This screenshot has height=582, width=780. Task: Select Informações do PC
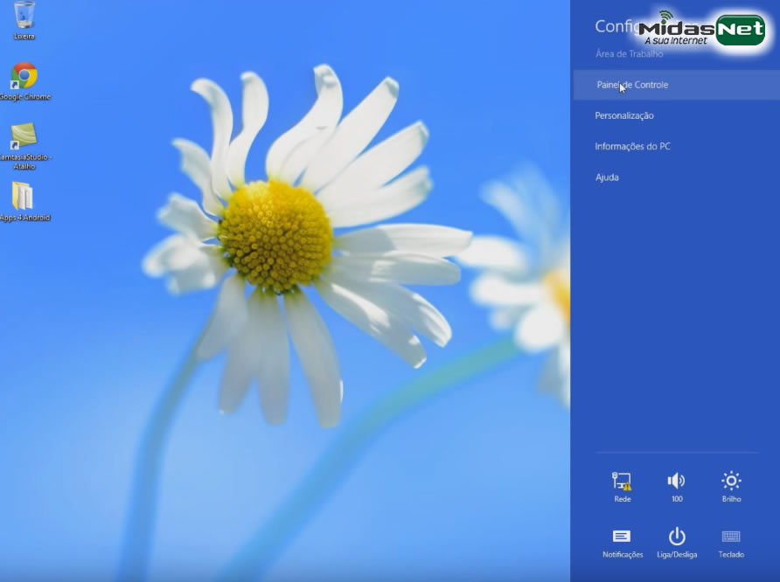(x=632, y=146)
